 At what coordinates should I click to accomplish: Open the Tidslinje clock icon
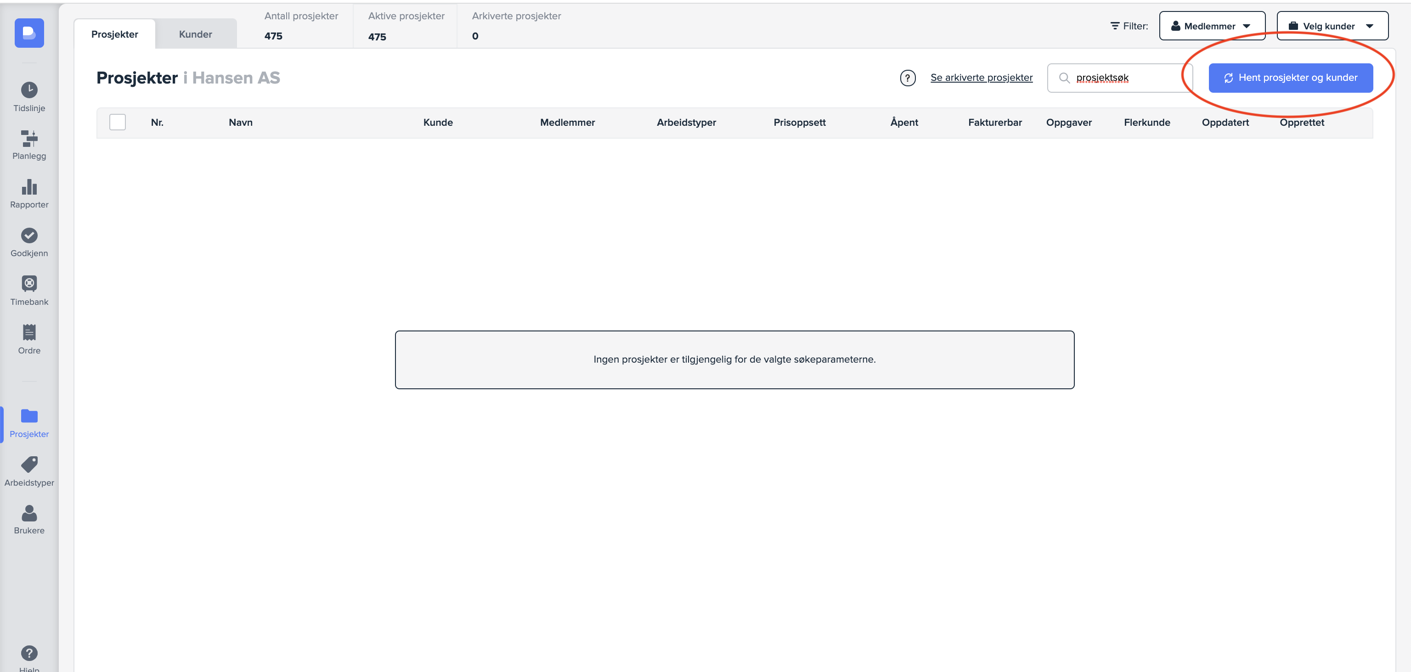(x=29, y=90)
